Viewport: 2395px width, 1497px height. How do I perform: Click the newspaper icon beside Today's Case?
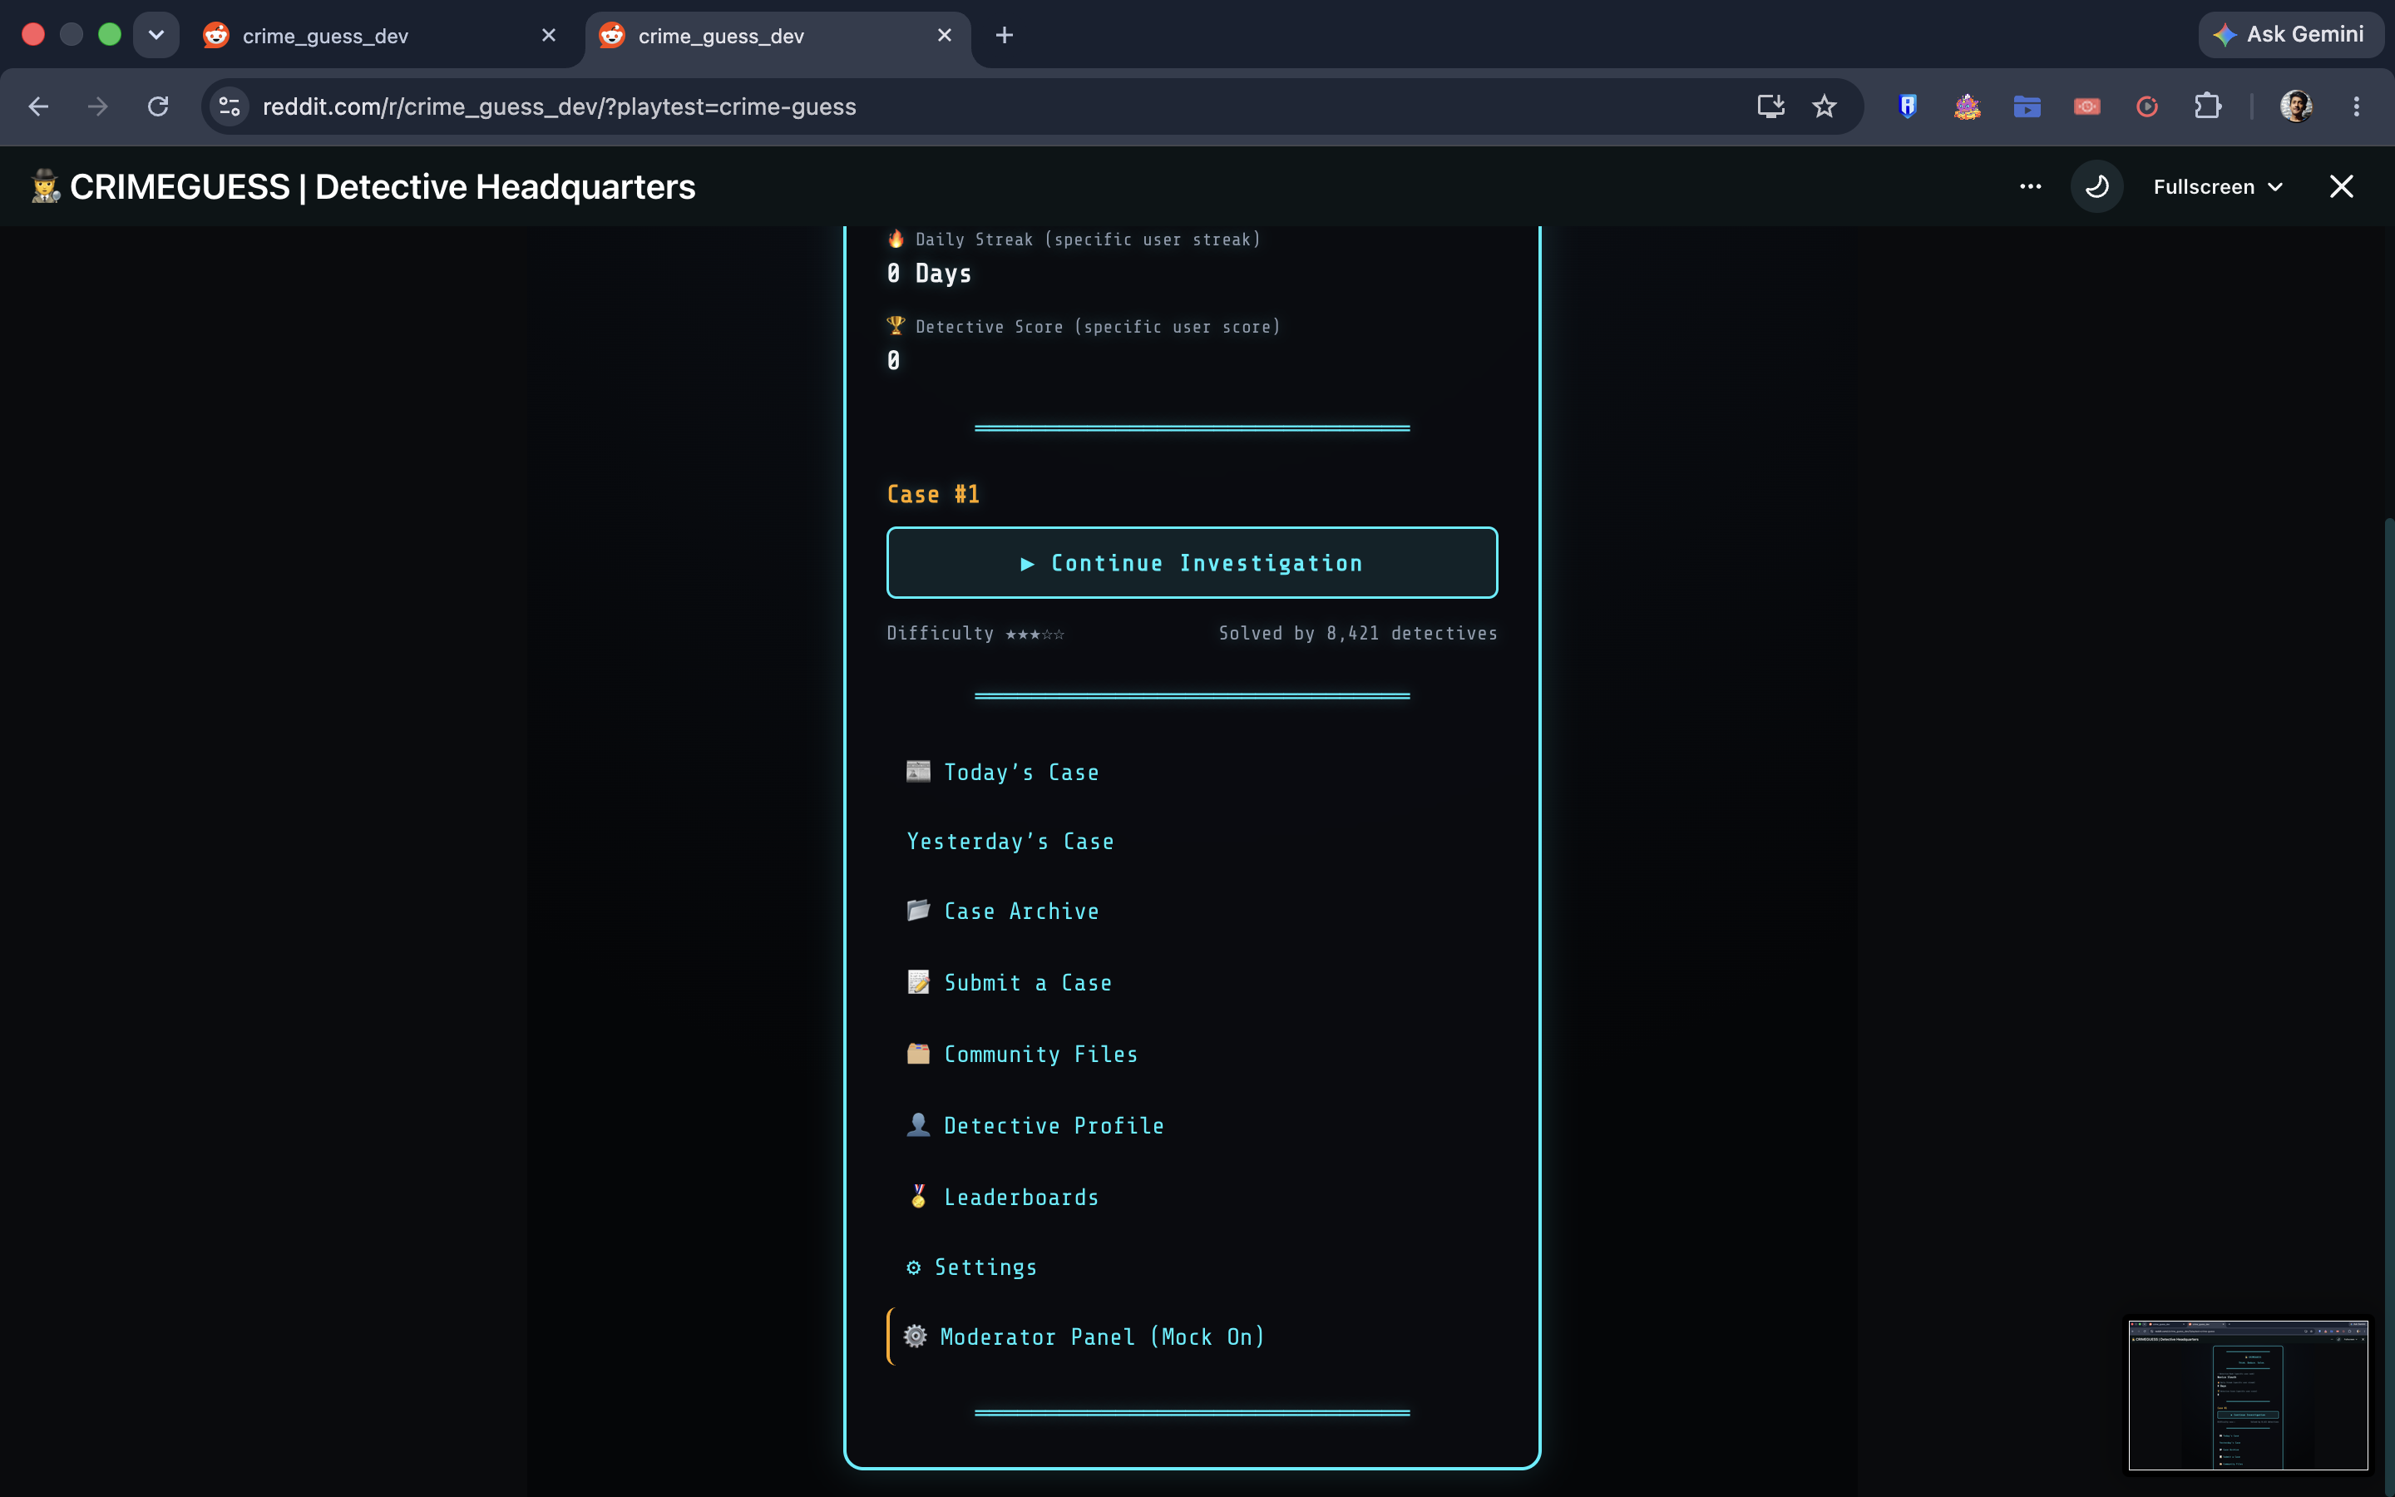[918, 771]
